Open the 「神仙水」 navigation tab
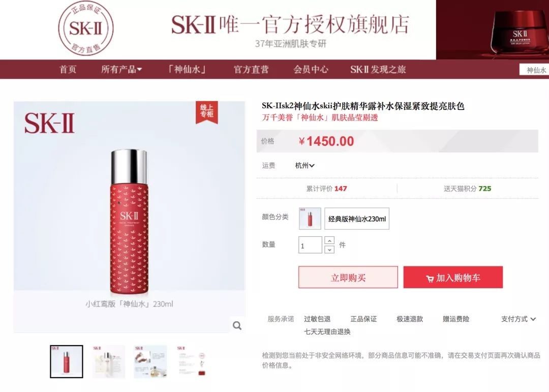Viewport: 549px width, 392px height. (x=187, y=69)
